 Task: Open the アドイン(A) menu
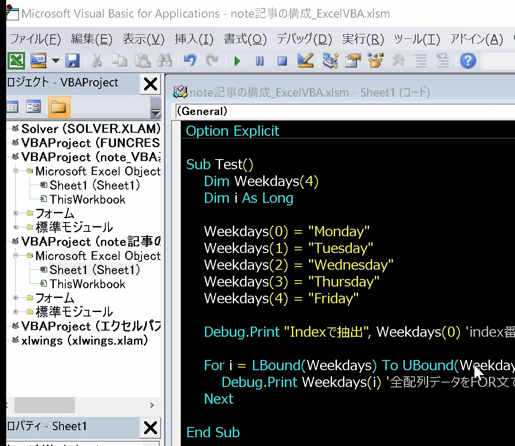[476, 39]
